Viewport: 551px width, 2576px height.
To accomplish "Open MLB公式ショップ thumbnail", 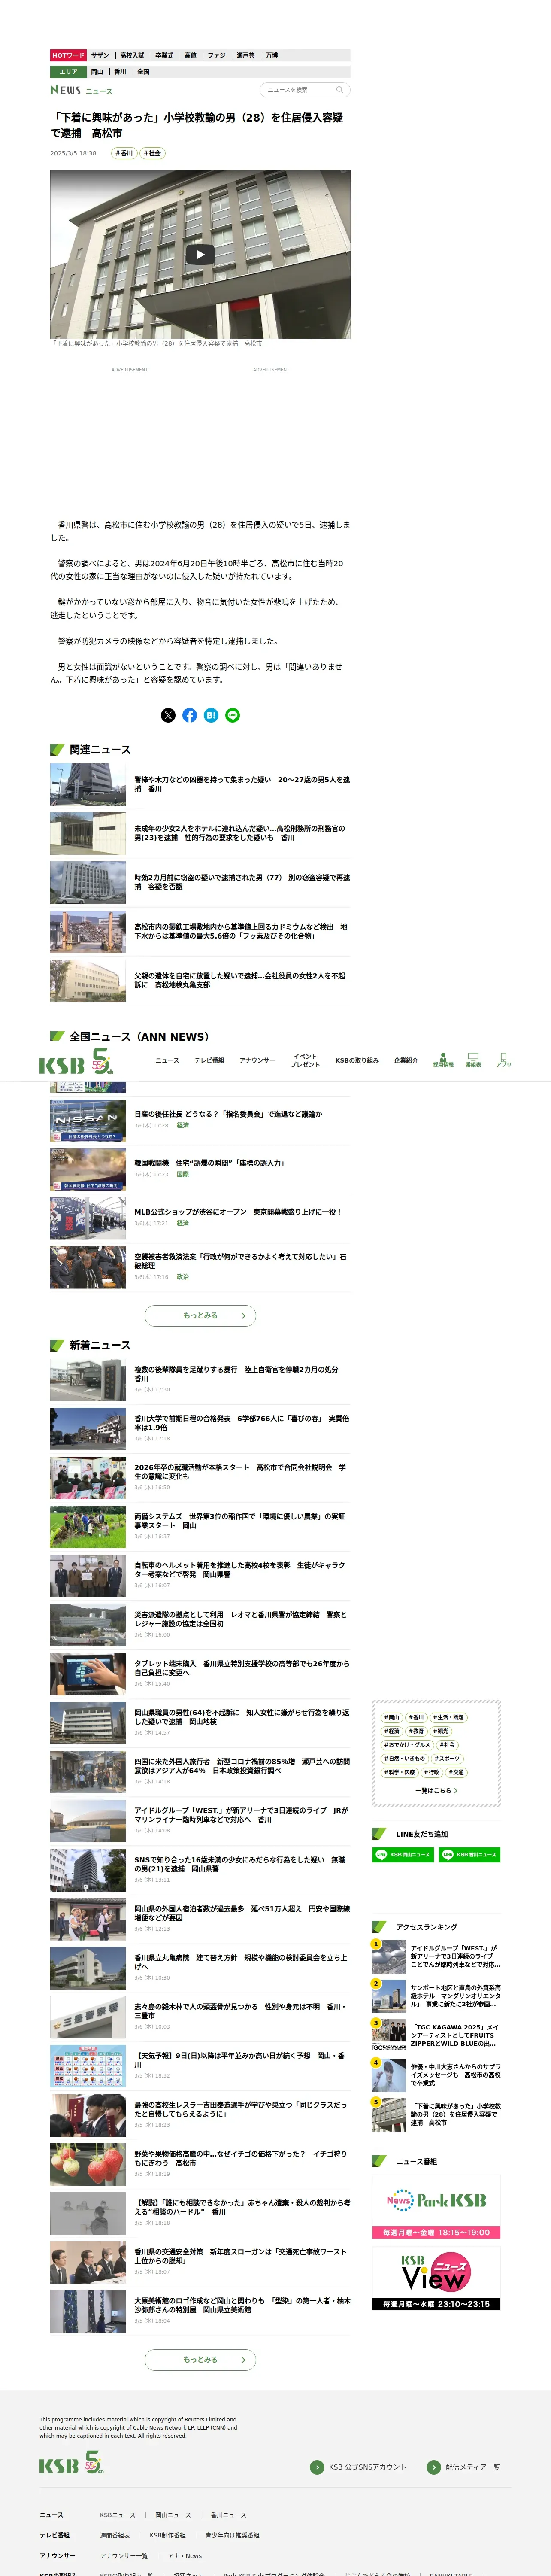I will pyautogui.click(x=88, y=1218).
